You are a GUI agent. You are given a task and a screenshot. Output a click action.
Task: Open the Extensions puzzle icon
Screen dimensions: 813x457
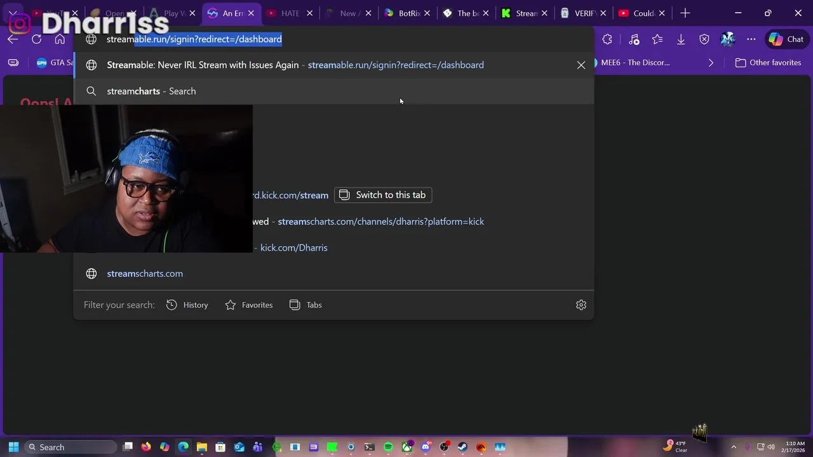click(607, 39)
